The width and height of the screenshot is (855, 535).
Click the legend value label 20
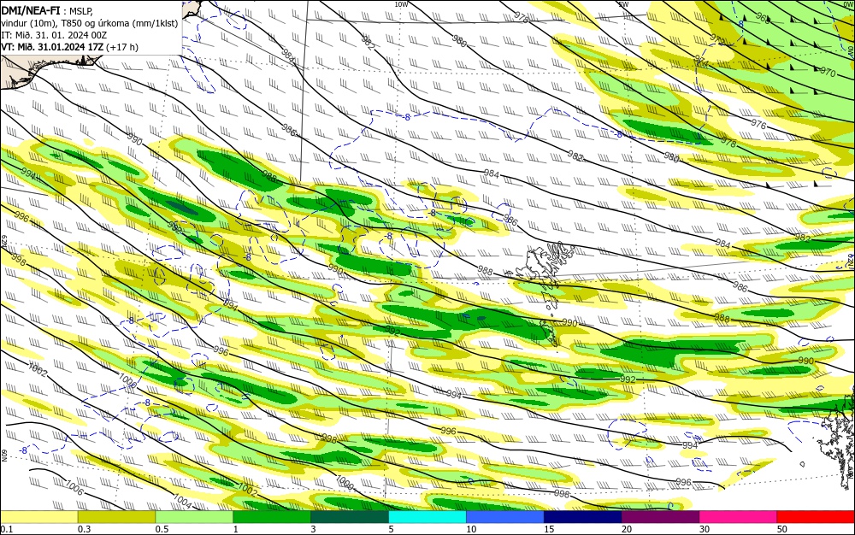pos(627,529)
